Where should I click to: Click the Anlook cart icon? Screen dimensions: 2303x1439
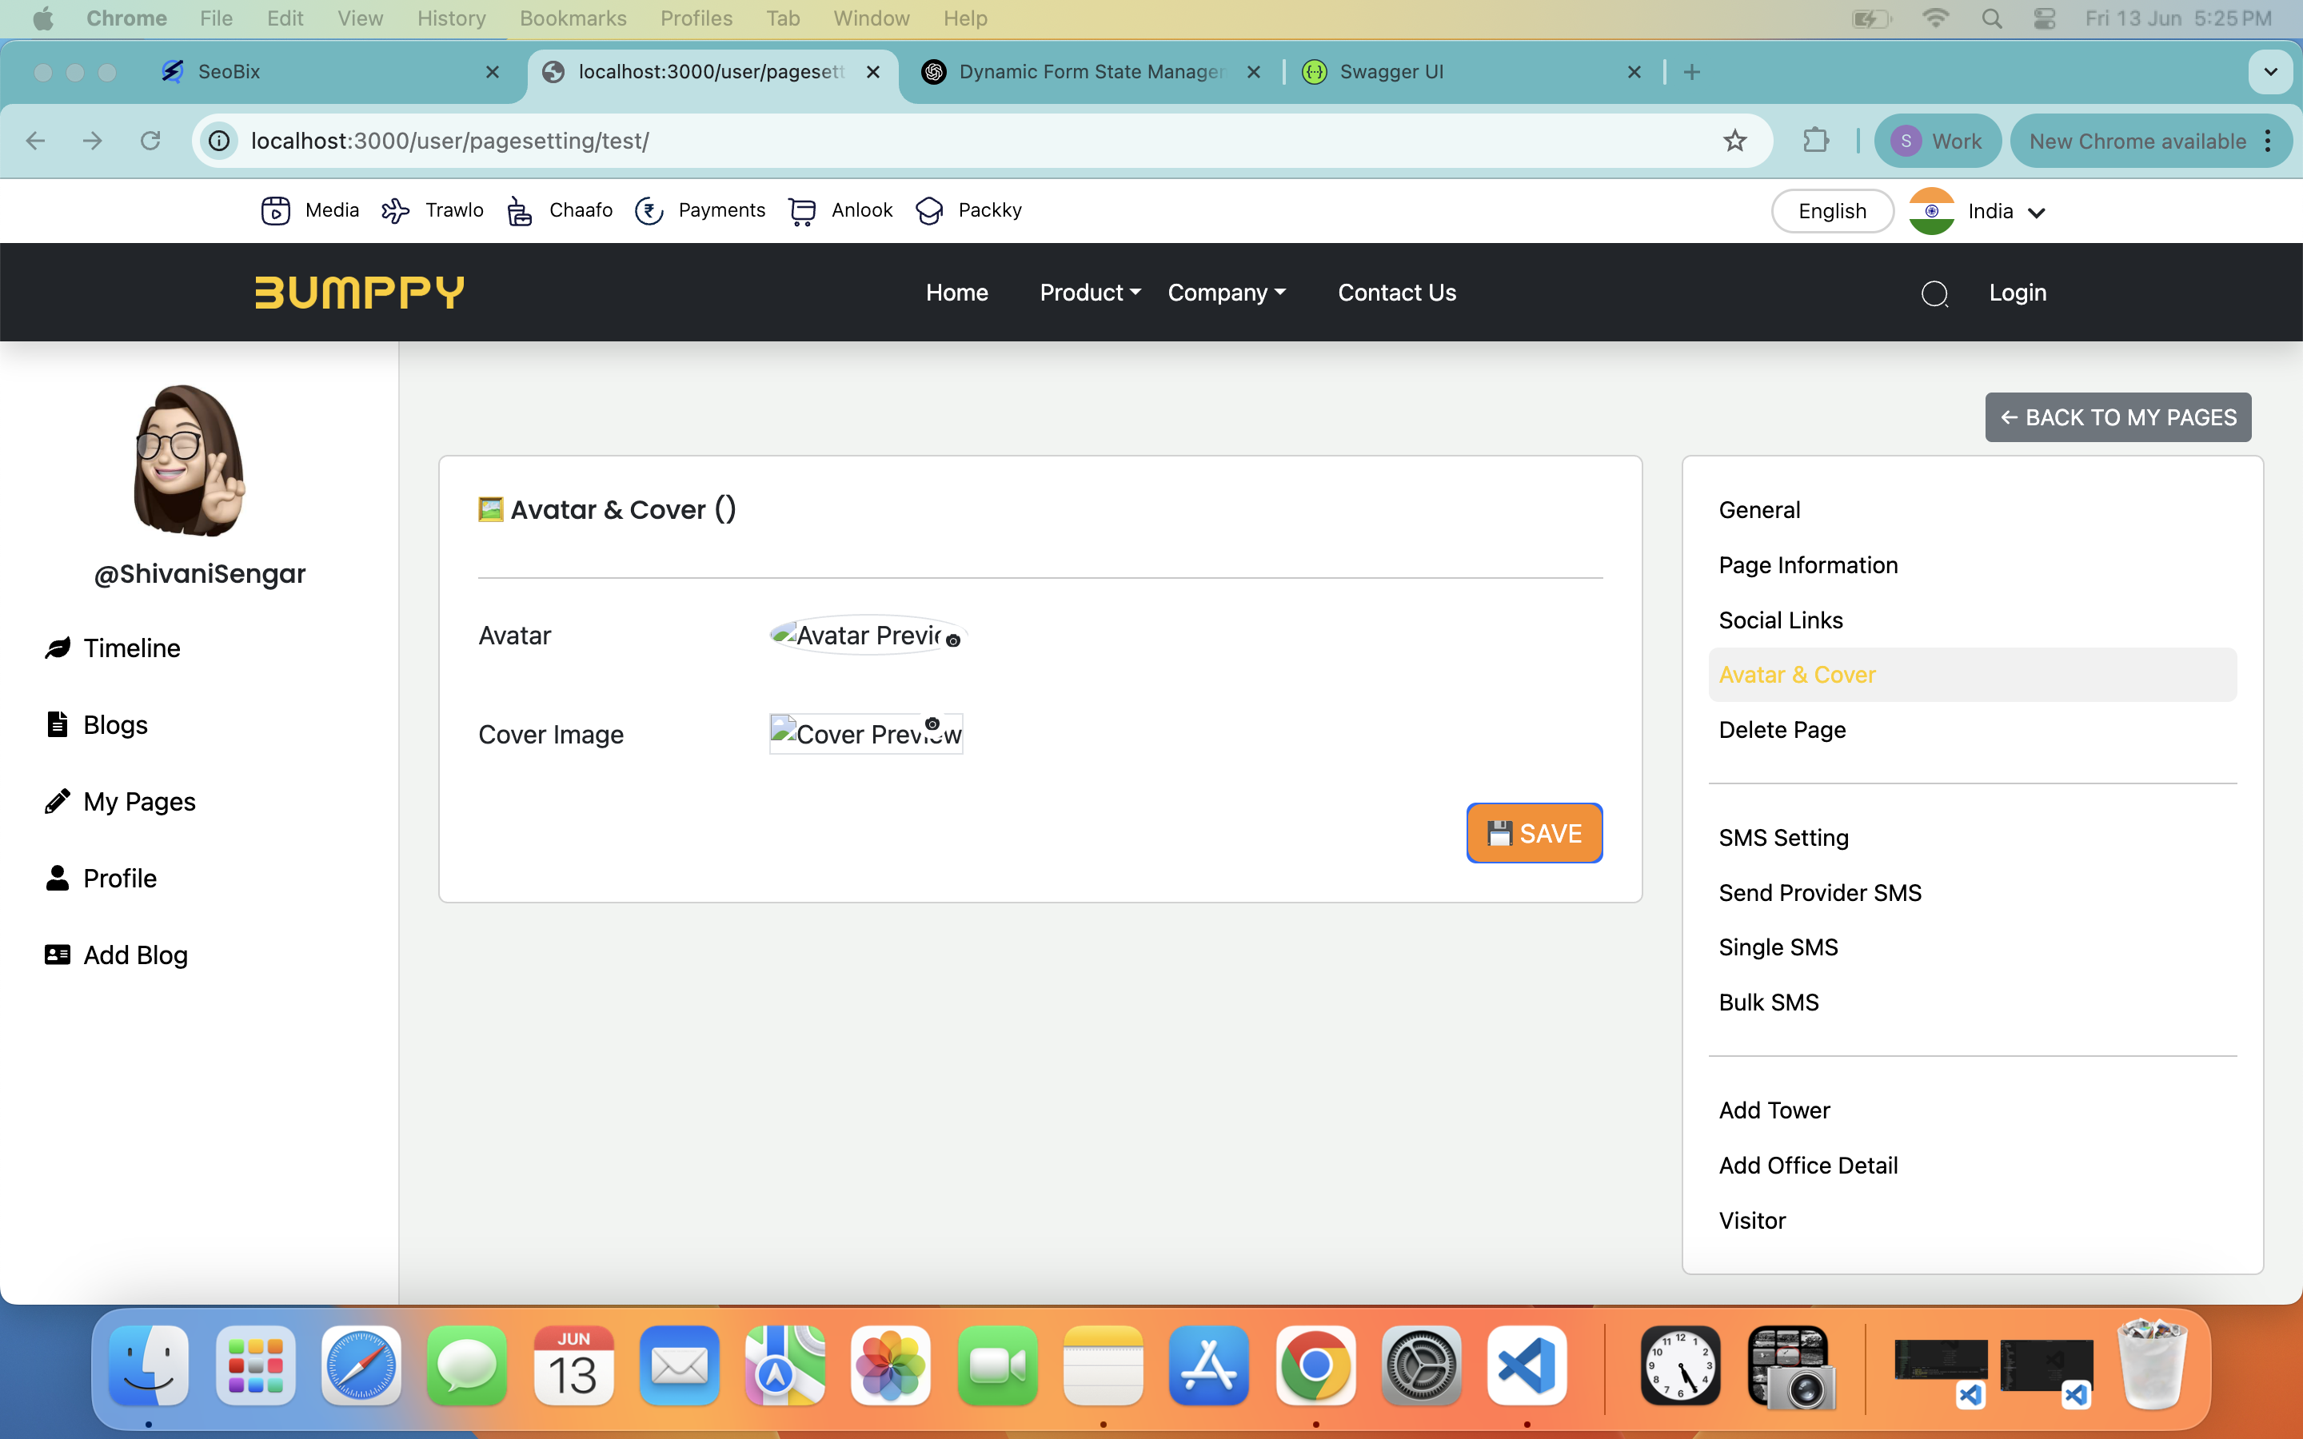[x=802, y=210]
